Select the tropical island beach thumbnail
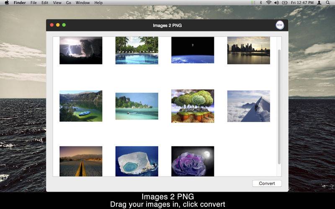The image size is (335, 209). (x=137, y=106)
